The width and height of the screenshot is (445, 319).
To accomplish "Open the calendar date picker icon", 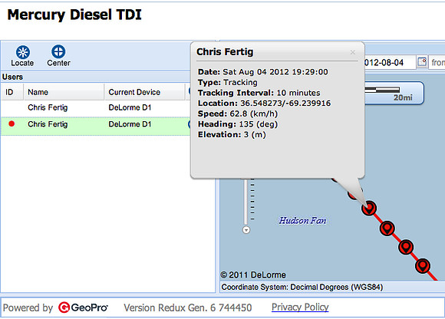I will (x=422, y=62).
